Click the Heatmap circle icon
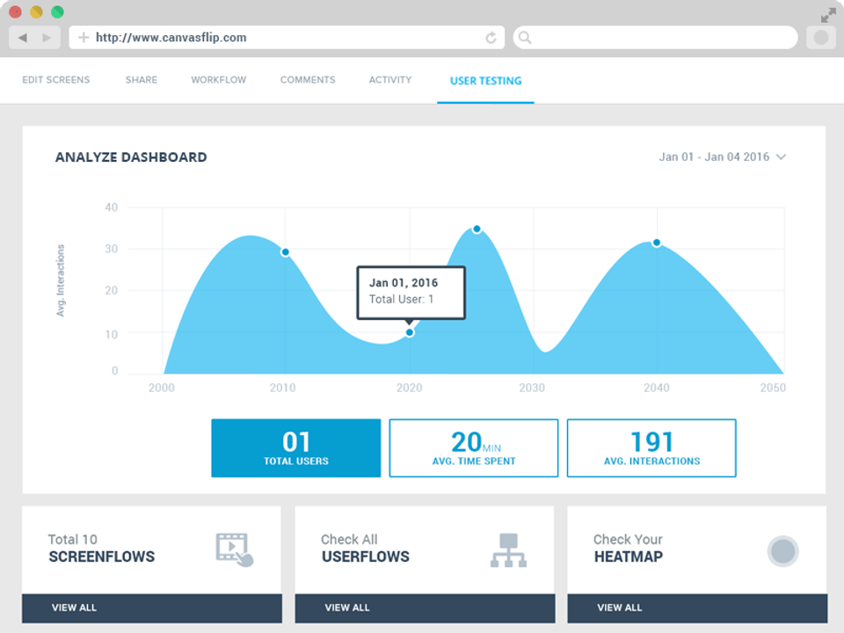The width and height of the screenshot is (844, 633). click(x=782, y=552)
